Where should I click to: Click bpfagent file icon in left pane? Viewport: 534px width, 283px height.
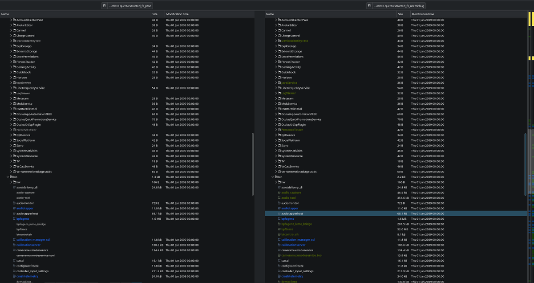click(14, 219)
